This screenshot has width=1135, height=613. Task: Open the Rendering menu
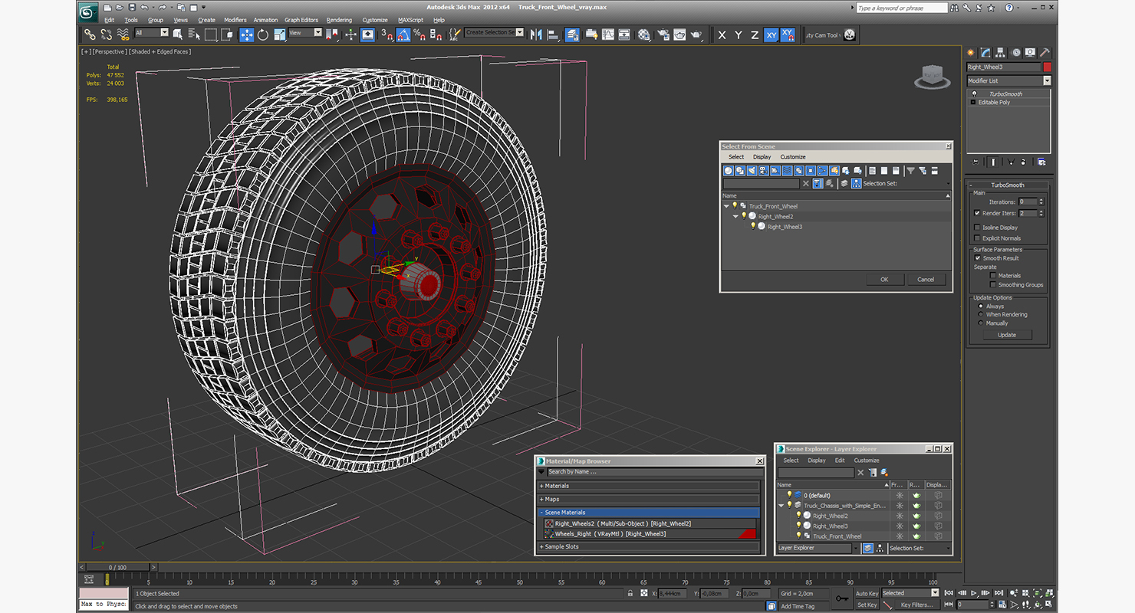[x=339, y=20]
